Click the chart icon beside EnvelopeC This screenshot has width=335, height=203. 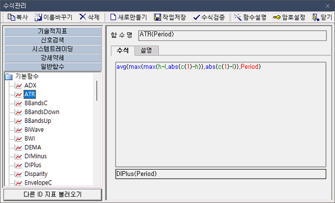[18, 182]
